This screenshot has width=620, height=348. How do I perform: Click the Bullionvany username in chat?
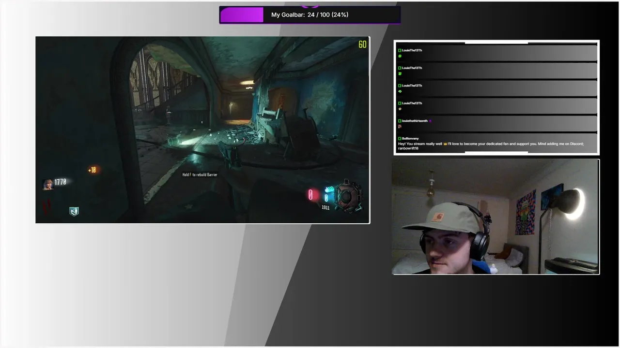tap(410, 138)
